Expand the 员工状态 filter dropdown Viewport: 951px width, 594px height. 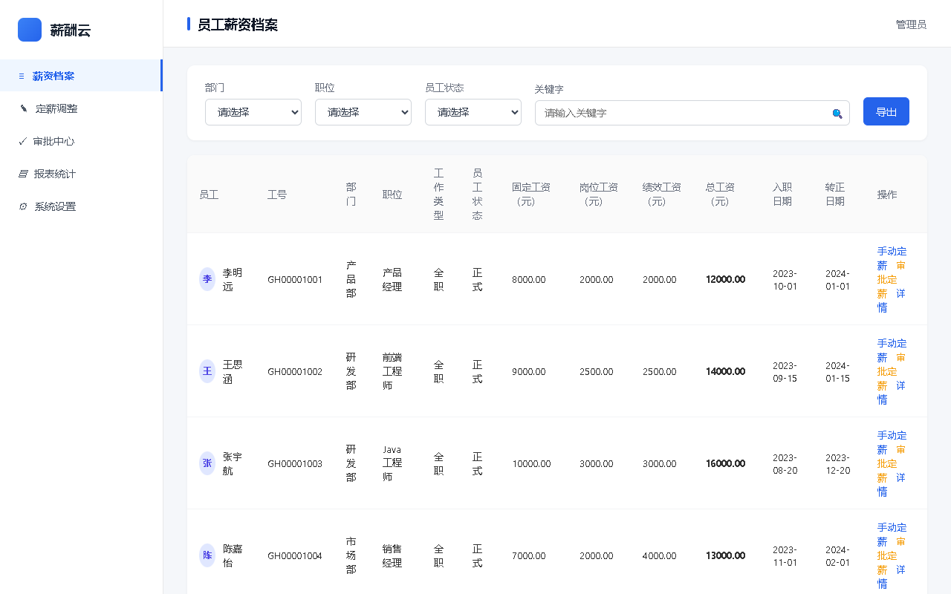(x=473, y=112)
